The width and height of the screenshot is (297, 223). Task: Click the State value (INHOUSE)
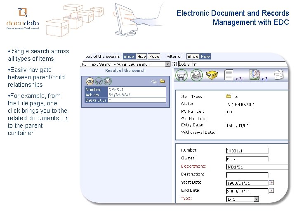click(241, 104)
